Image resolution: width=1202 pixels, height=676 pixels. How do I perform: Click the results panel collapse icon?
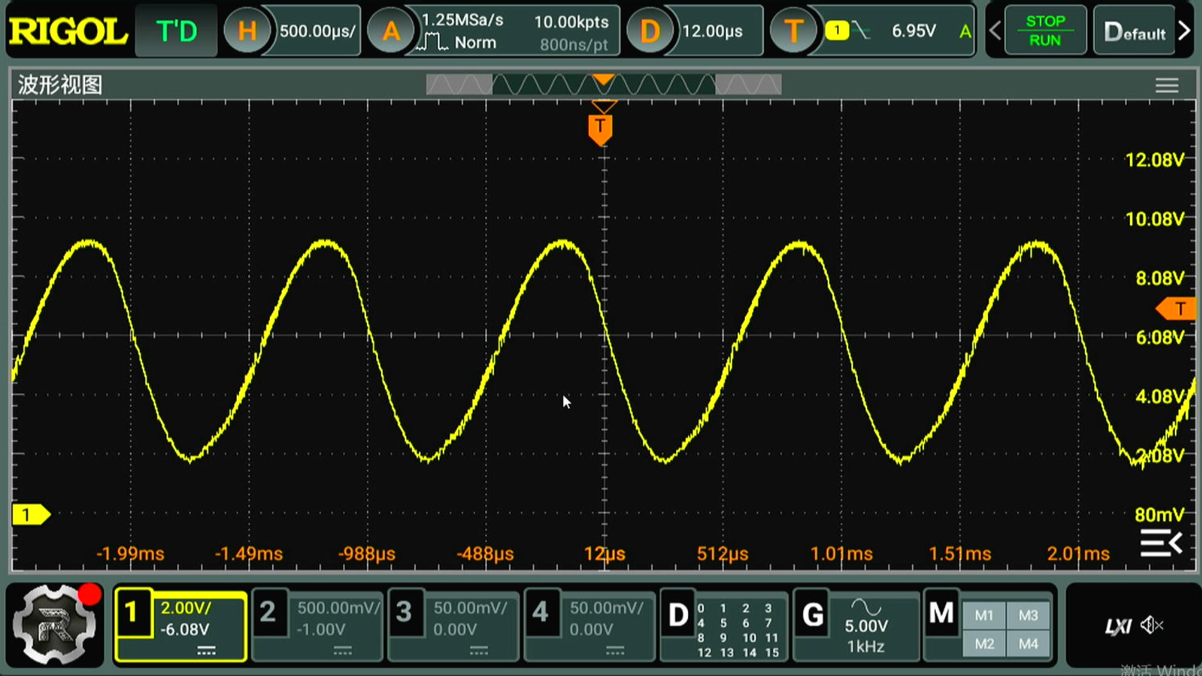(1161, 543)
